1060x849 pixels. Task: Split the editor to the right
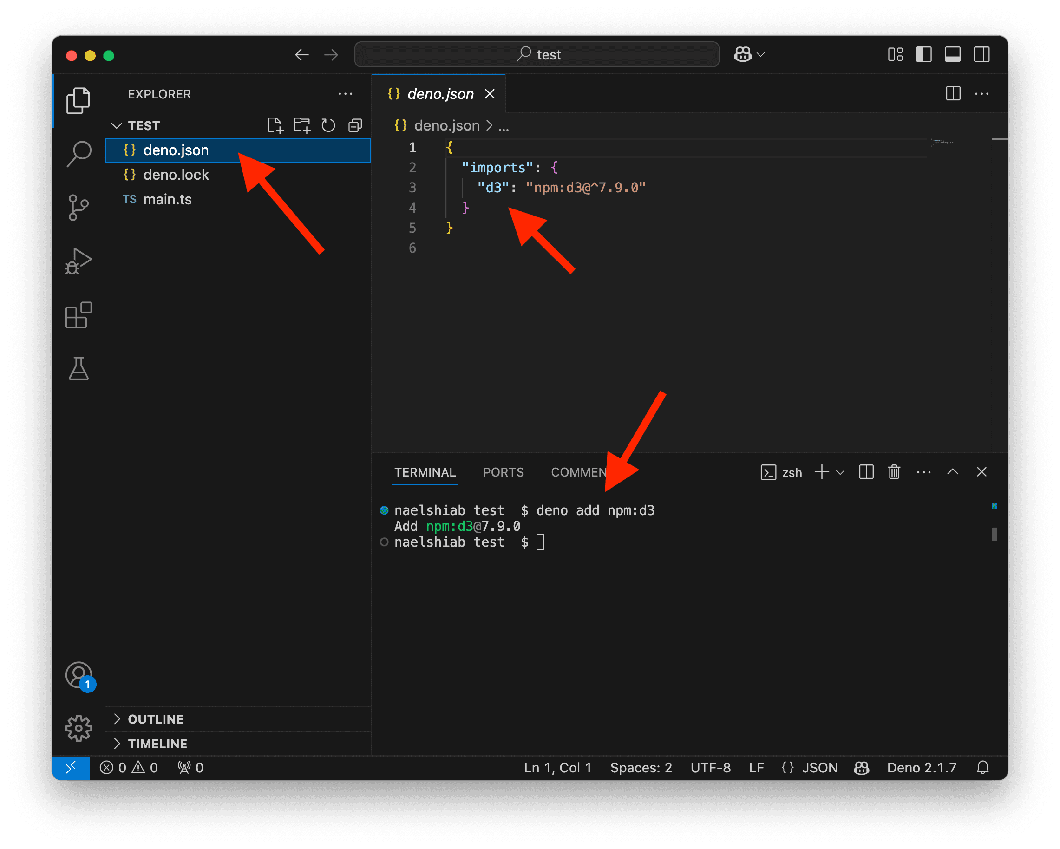pos(953,93)
